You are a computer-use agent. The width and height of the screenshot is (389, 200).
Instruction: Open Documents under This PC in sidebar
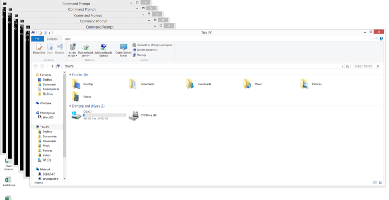coord(47,137)
